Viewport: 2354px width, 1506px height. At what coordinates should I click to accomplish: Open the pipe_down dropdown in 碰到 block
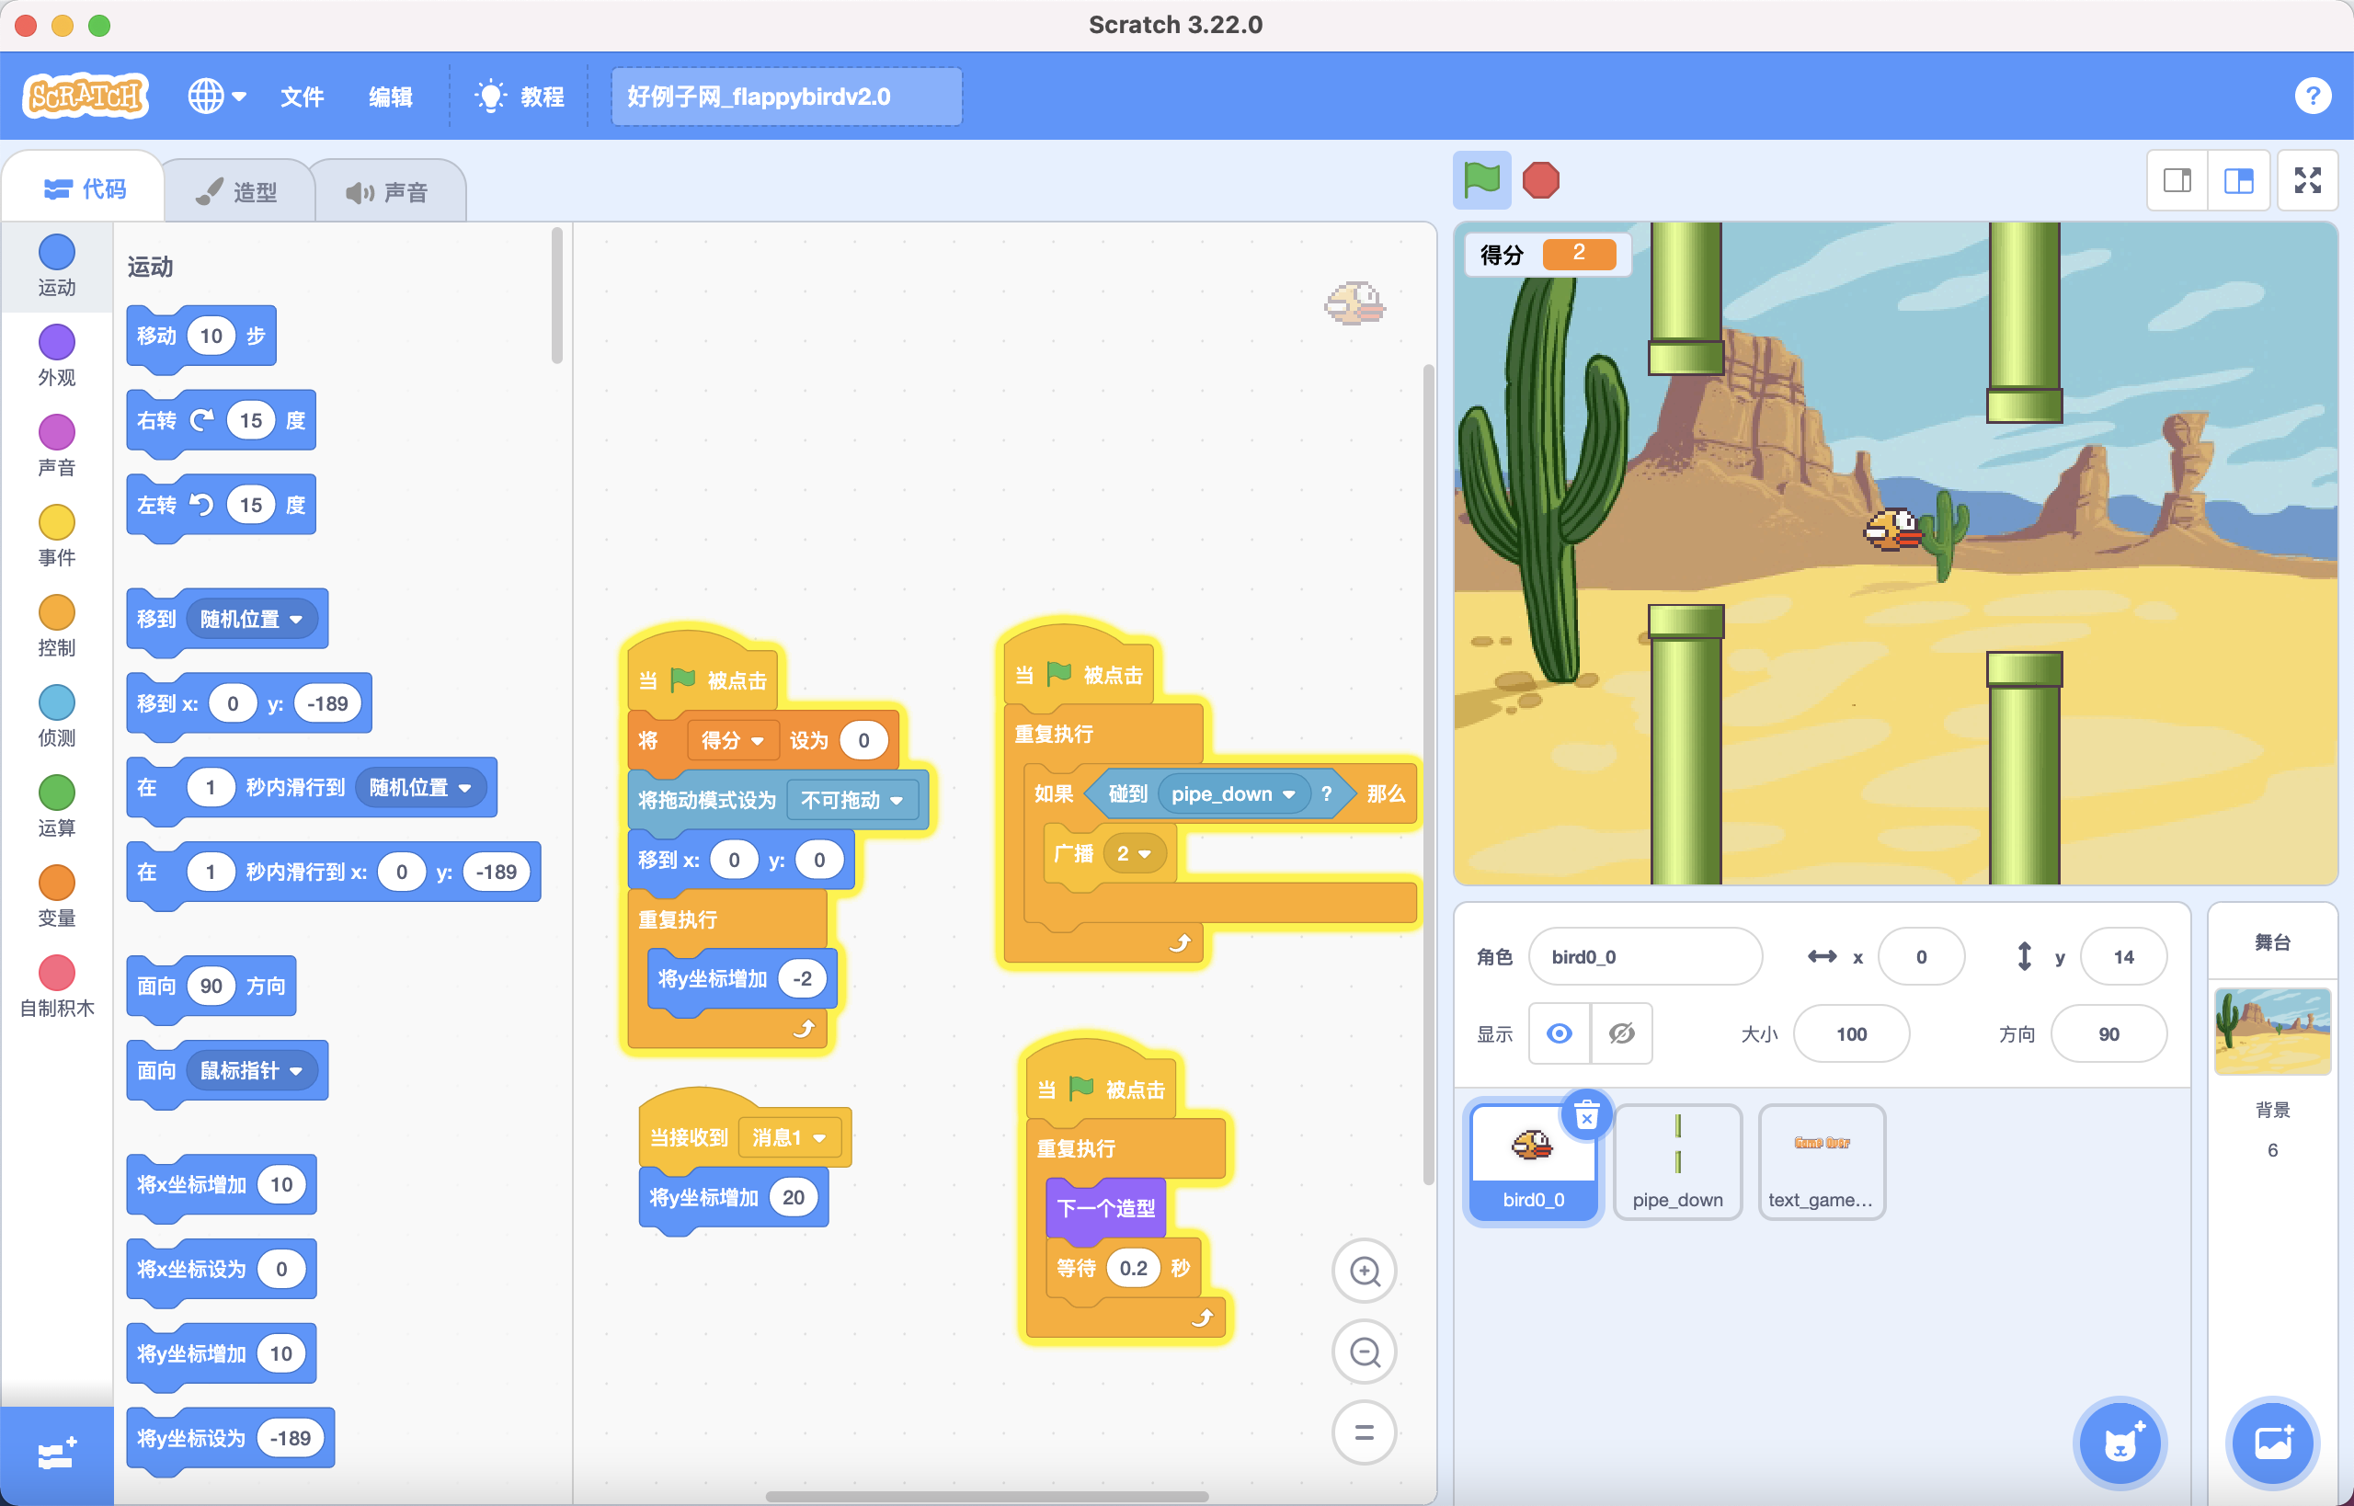pos(1232,794)
